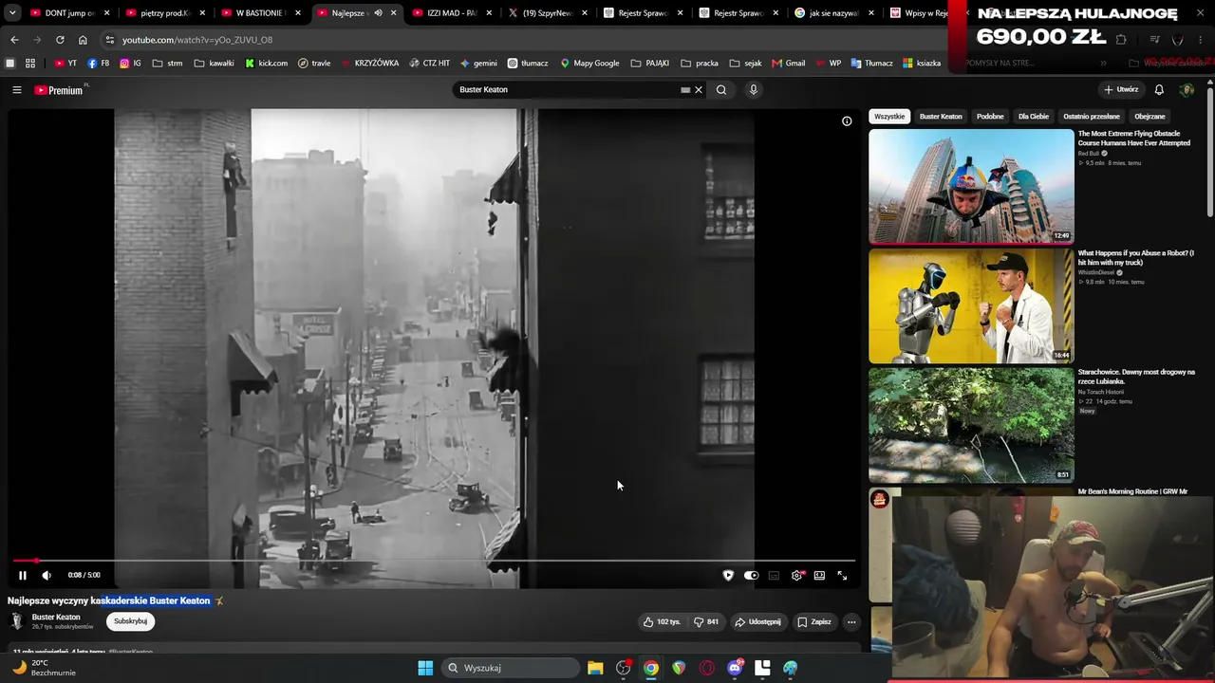Like the video with the thumbs-up button
Screen dimensions: 1215x683
tap(662, 621)
